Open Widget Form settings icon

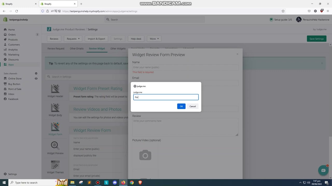click(55, 127)
